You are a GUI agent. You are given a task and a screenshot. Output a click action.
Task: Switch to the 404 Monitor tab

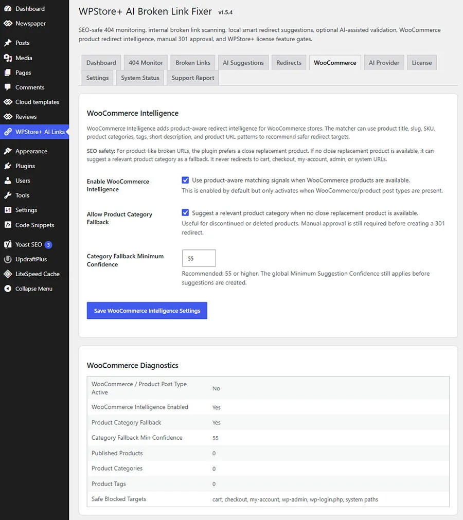coord(146,63)
